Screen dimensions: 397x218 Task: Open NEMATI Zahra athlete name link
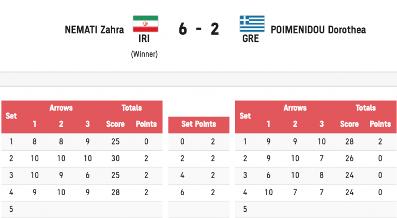point(94,30)
